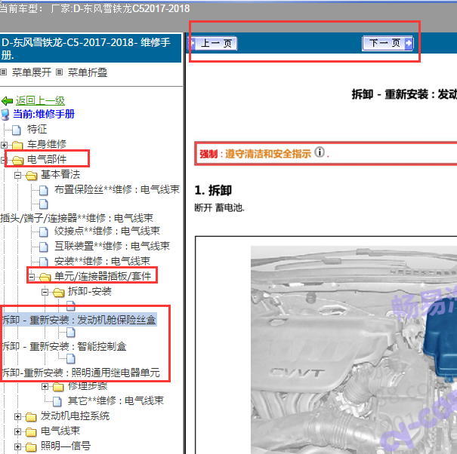457x454 pixels.
Task: Click the 单元/连接器插板/套件 folder icon
Action: pyautogui.click(x=45, y=277)
